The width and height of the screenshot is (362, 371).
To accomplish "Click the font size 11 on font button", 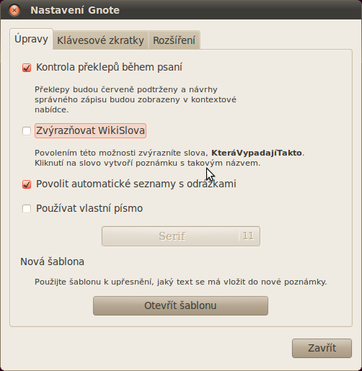I will (248, 236).
